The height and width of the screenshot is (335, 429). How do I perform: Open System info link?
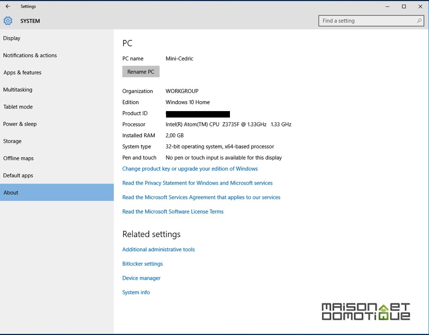pos(136,293)
